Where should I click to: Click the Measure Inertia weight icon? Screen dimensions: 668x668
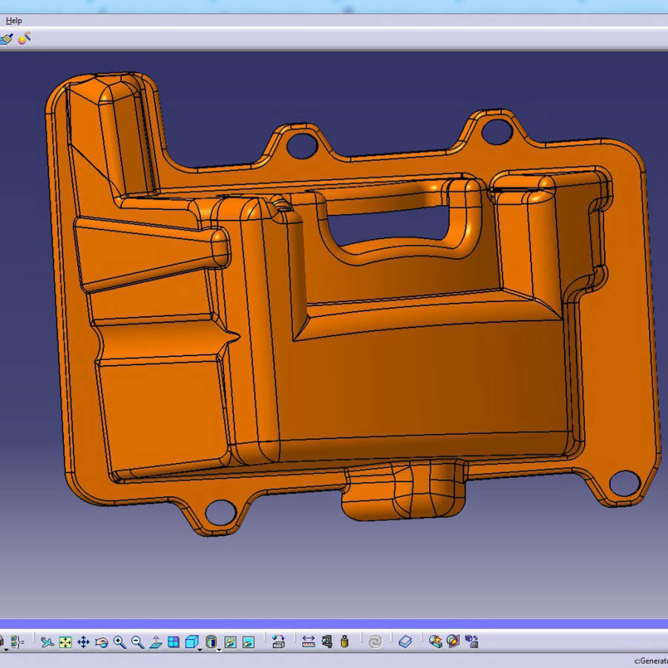pyautogui.click(x=344, y=642)
